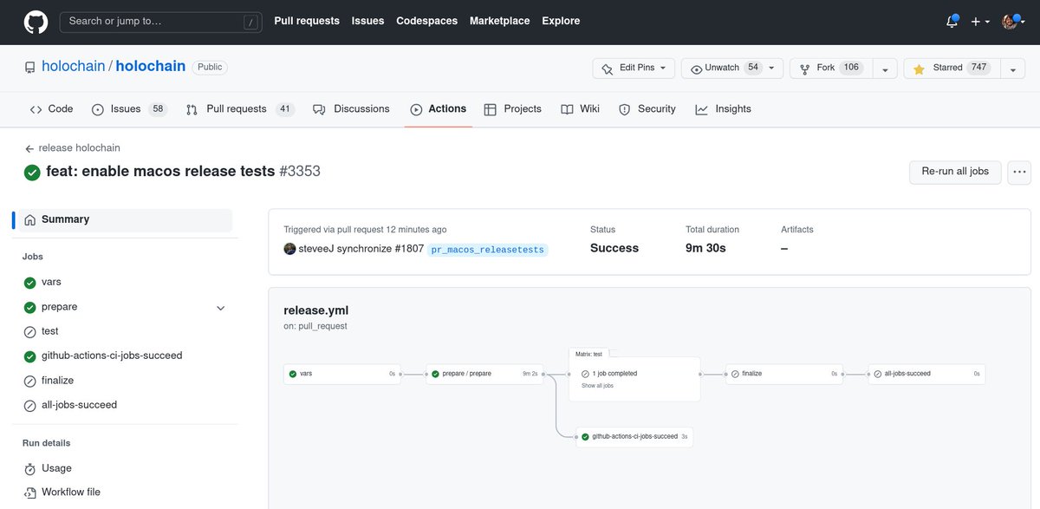Click the release.yml heading
The image size is (1040, 509).
tap(316, 310)
